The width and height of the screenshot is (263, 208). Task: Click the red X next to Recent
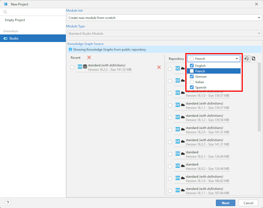point(89,58)
